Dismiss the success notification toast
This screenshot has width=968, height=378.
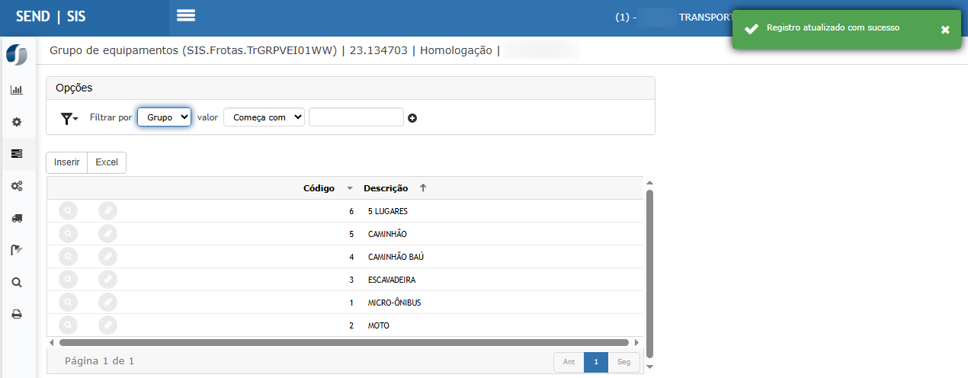[x=945, y=30]
